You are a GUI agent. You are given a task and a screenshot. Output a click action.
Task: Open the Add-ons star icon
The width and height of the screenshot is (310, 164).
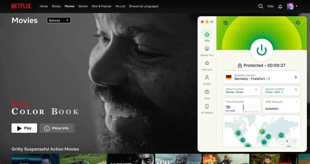tap(207, 63)
